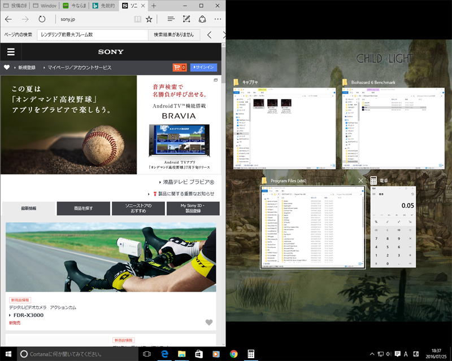Go to previous find result arrow

(x=209, y=35)
